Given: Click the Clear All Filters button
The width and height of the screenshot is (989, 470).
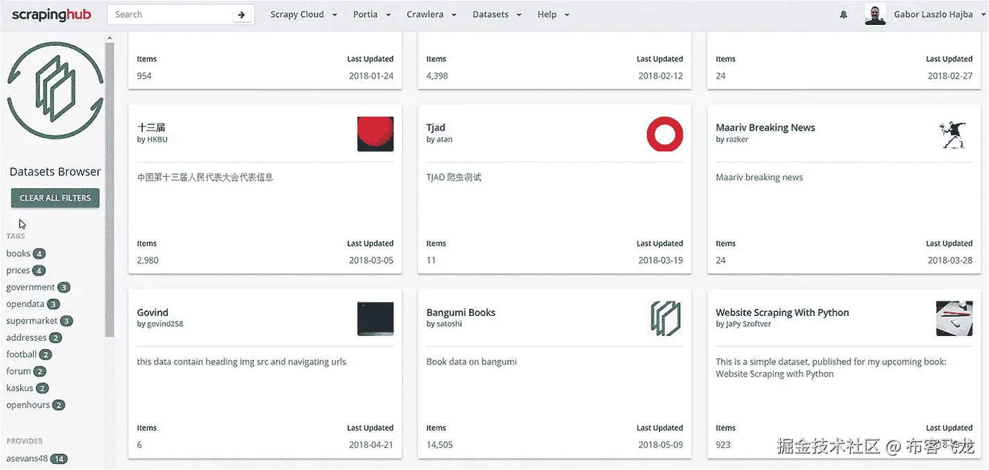Looking at the screenshot, I should (x=56, y=198).
